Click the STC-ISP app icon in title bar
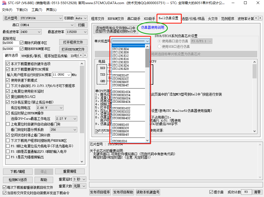This screenshot has height=197, width=264. tap(4, 3)
